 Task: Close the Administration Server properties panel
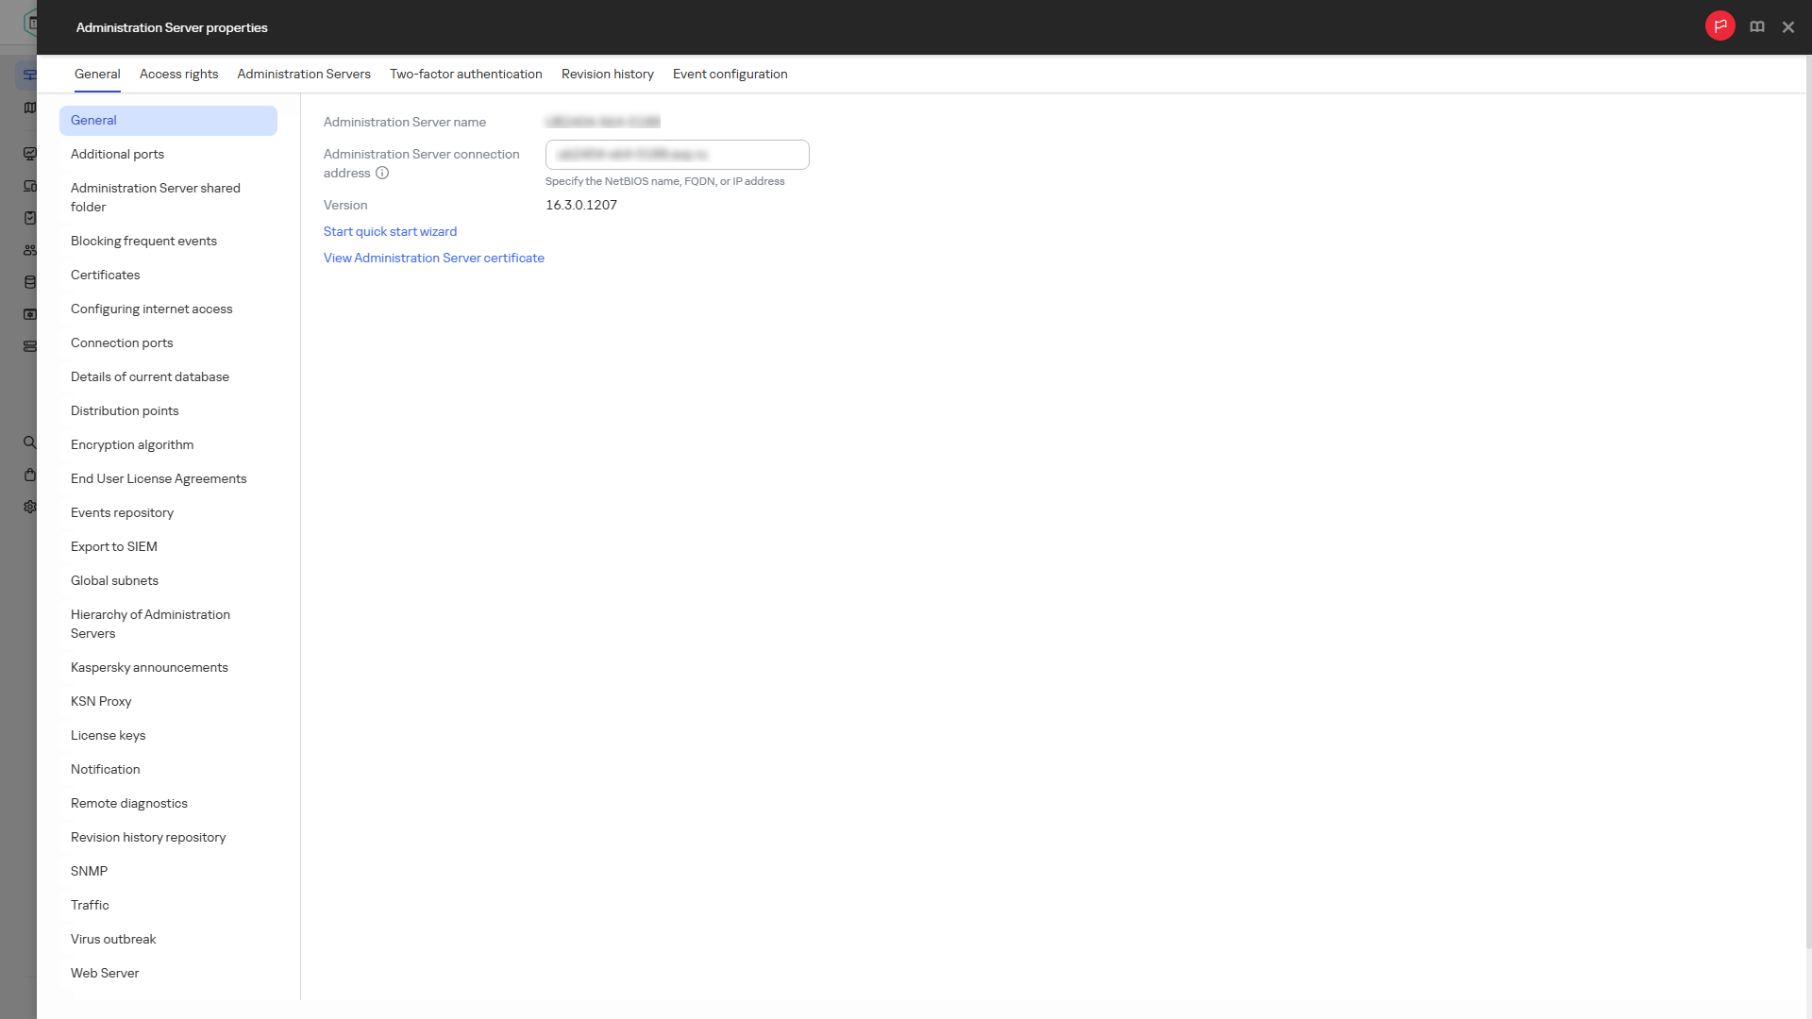point(1788,27)
